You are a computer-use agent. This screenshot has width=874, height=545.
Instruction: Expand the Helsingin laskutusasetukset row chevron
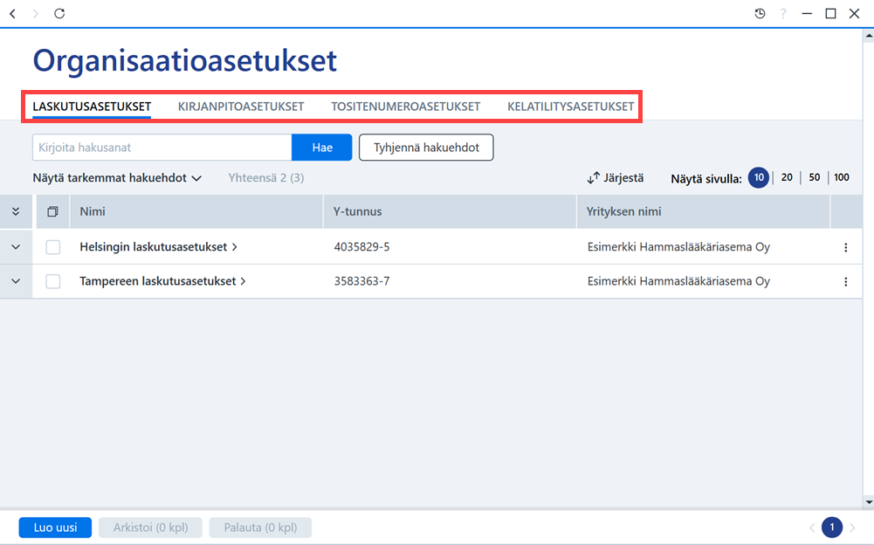coord(16,247)
